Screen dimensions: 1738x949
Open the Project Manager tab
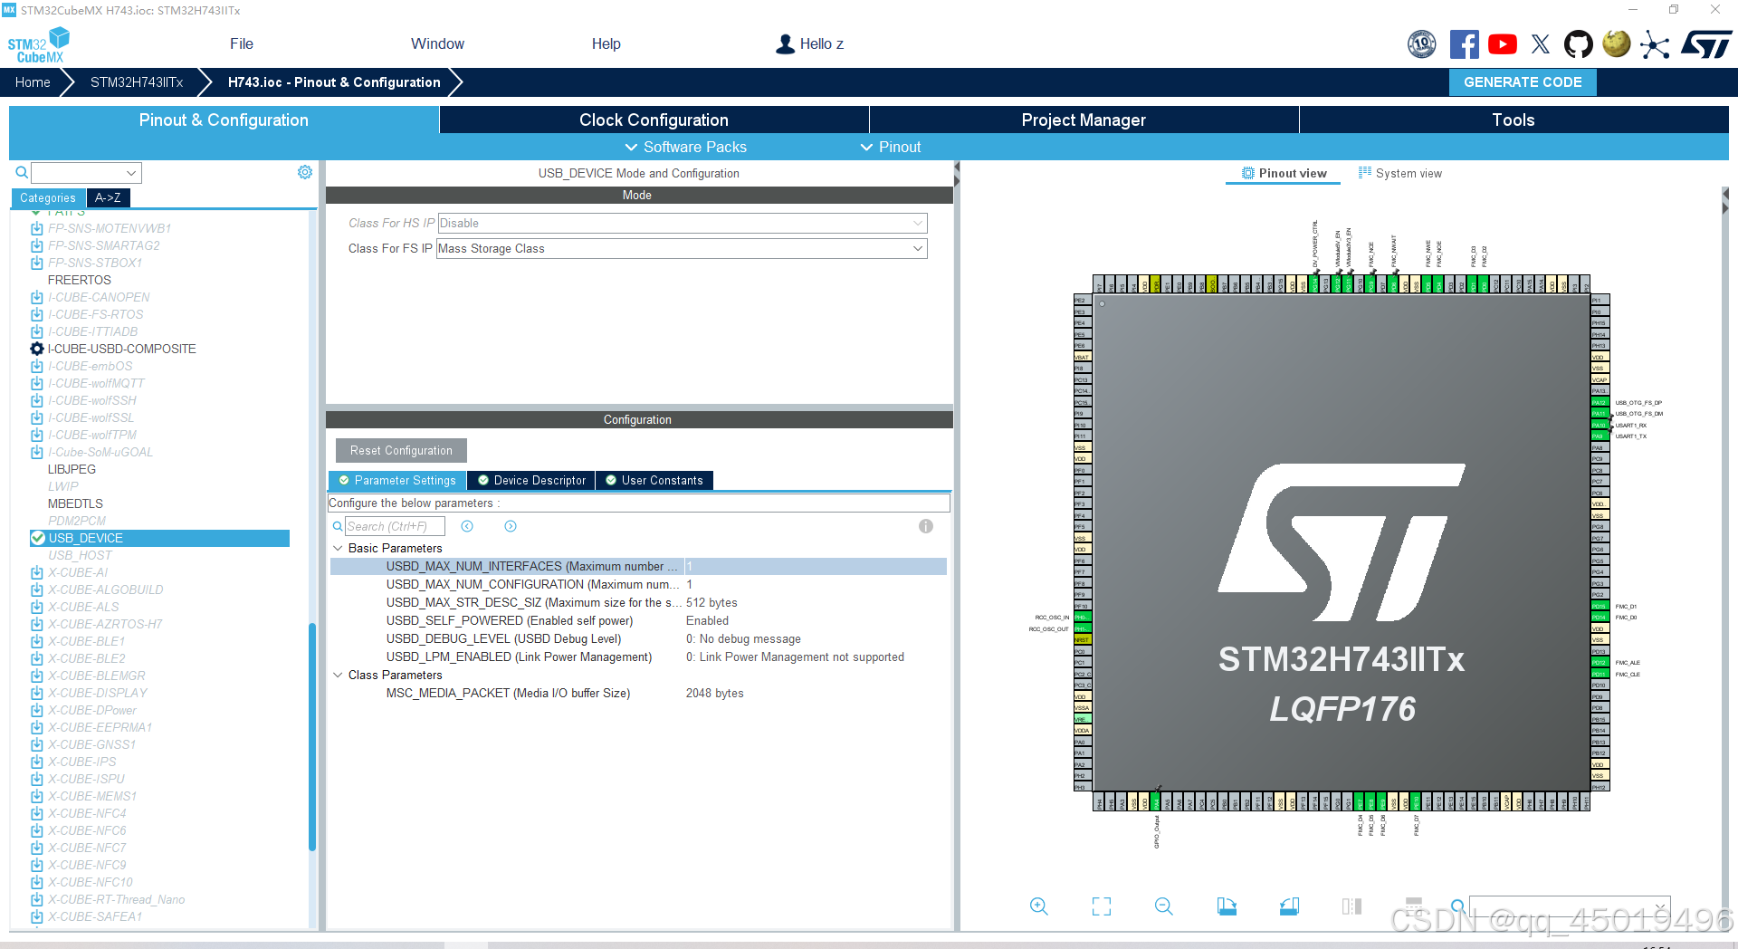(x=1084, y=120)
